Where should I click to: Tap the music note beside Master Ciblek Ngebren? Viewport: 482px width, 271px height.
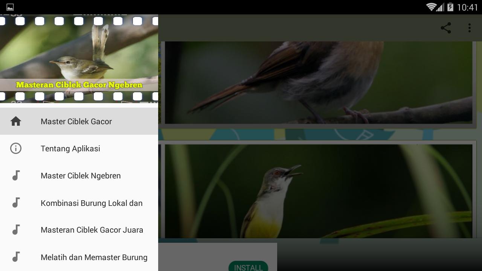click(x=16, y=175)
